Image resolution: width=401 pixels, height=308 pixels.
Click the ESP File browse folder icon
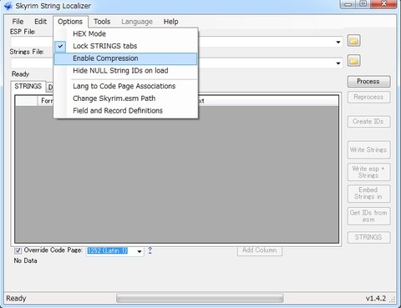click(x=353, y=41)
